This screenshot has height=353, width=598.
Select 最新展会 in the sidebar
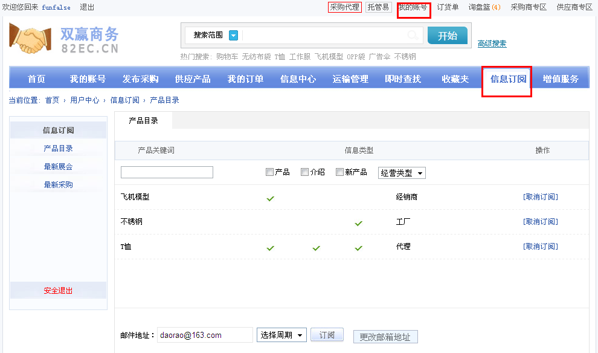click(x=58, y=167)
